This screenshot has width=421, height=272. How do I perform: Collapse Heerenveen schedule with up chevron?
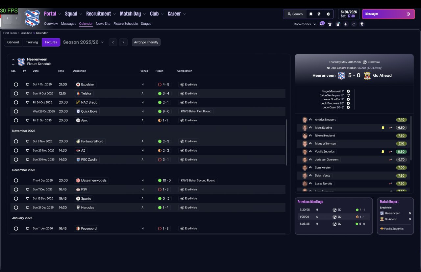(13, 60)
